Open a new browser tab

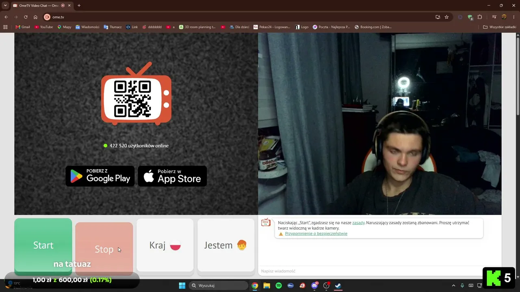[x=79, y=5]
